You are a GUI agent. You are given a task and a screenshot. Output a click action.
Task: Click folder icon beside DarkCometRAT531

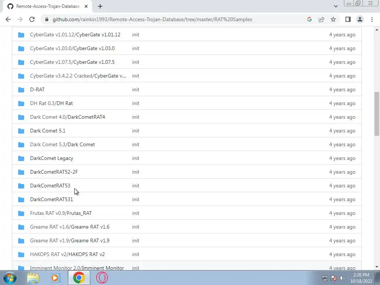click(x=21, y=199)
